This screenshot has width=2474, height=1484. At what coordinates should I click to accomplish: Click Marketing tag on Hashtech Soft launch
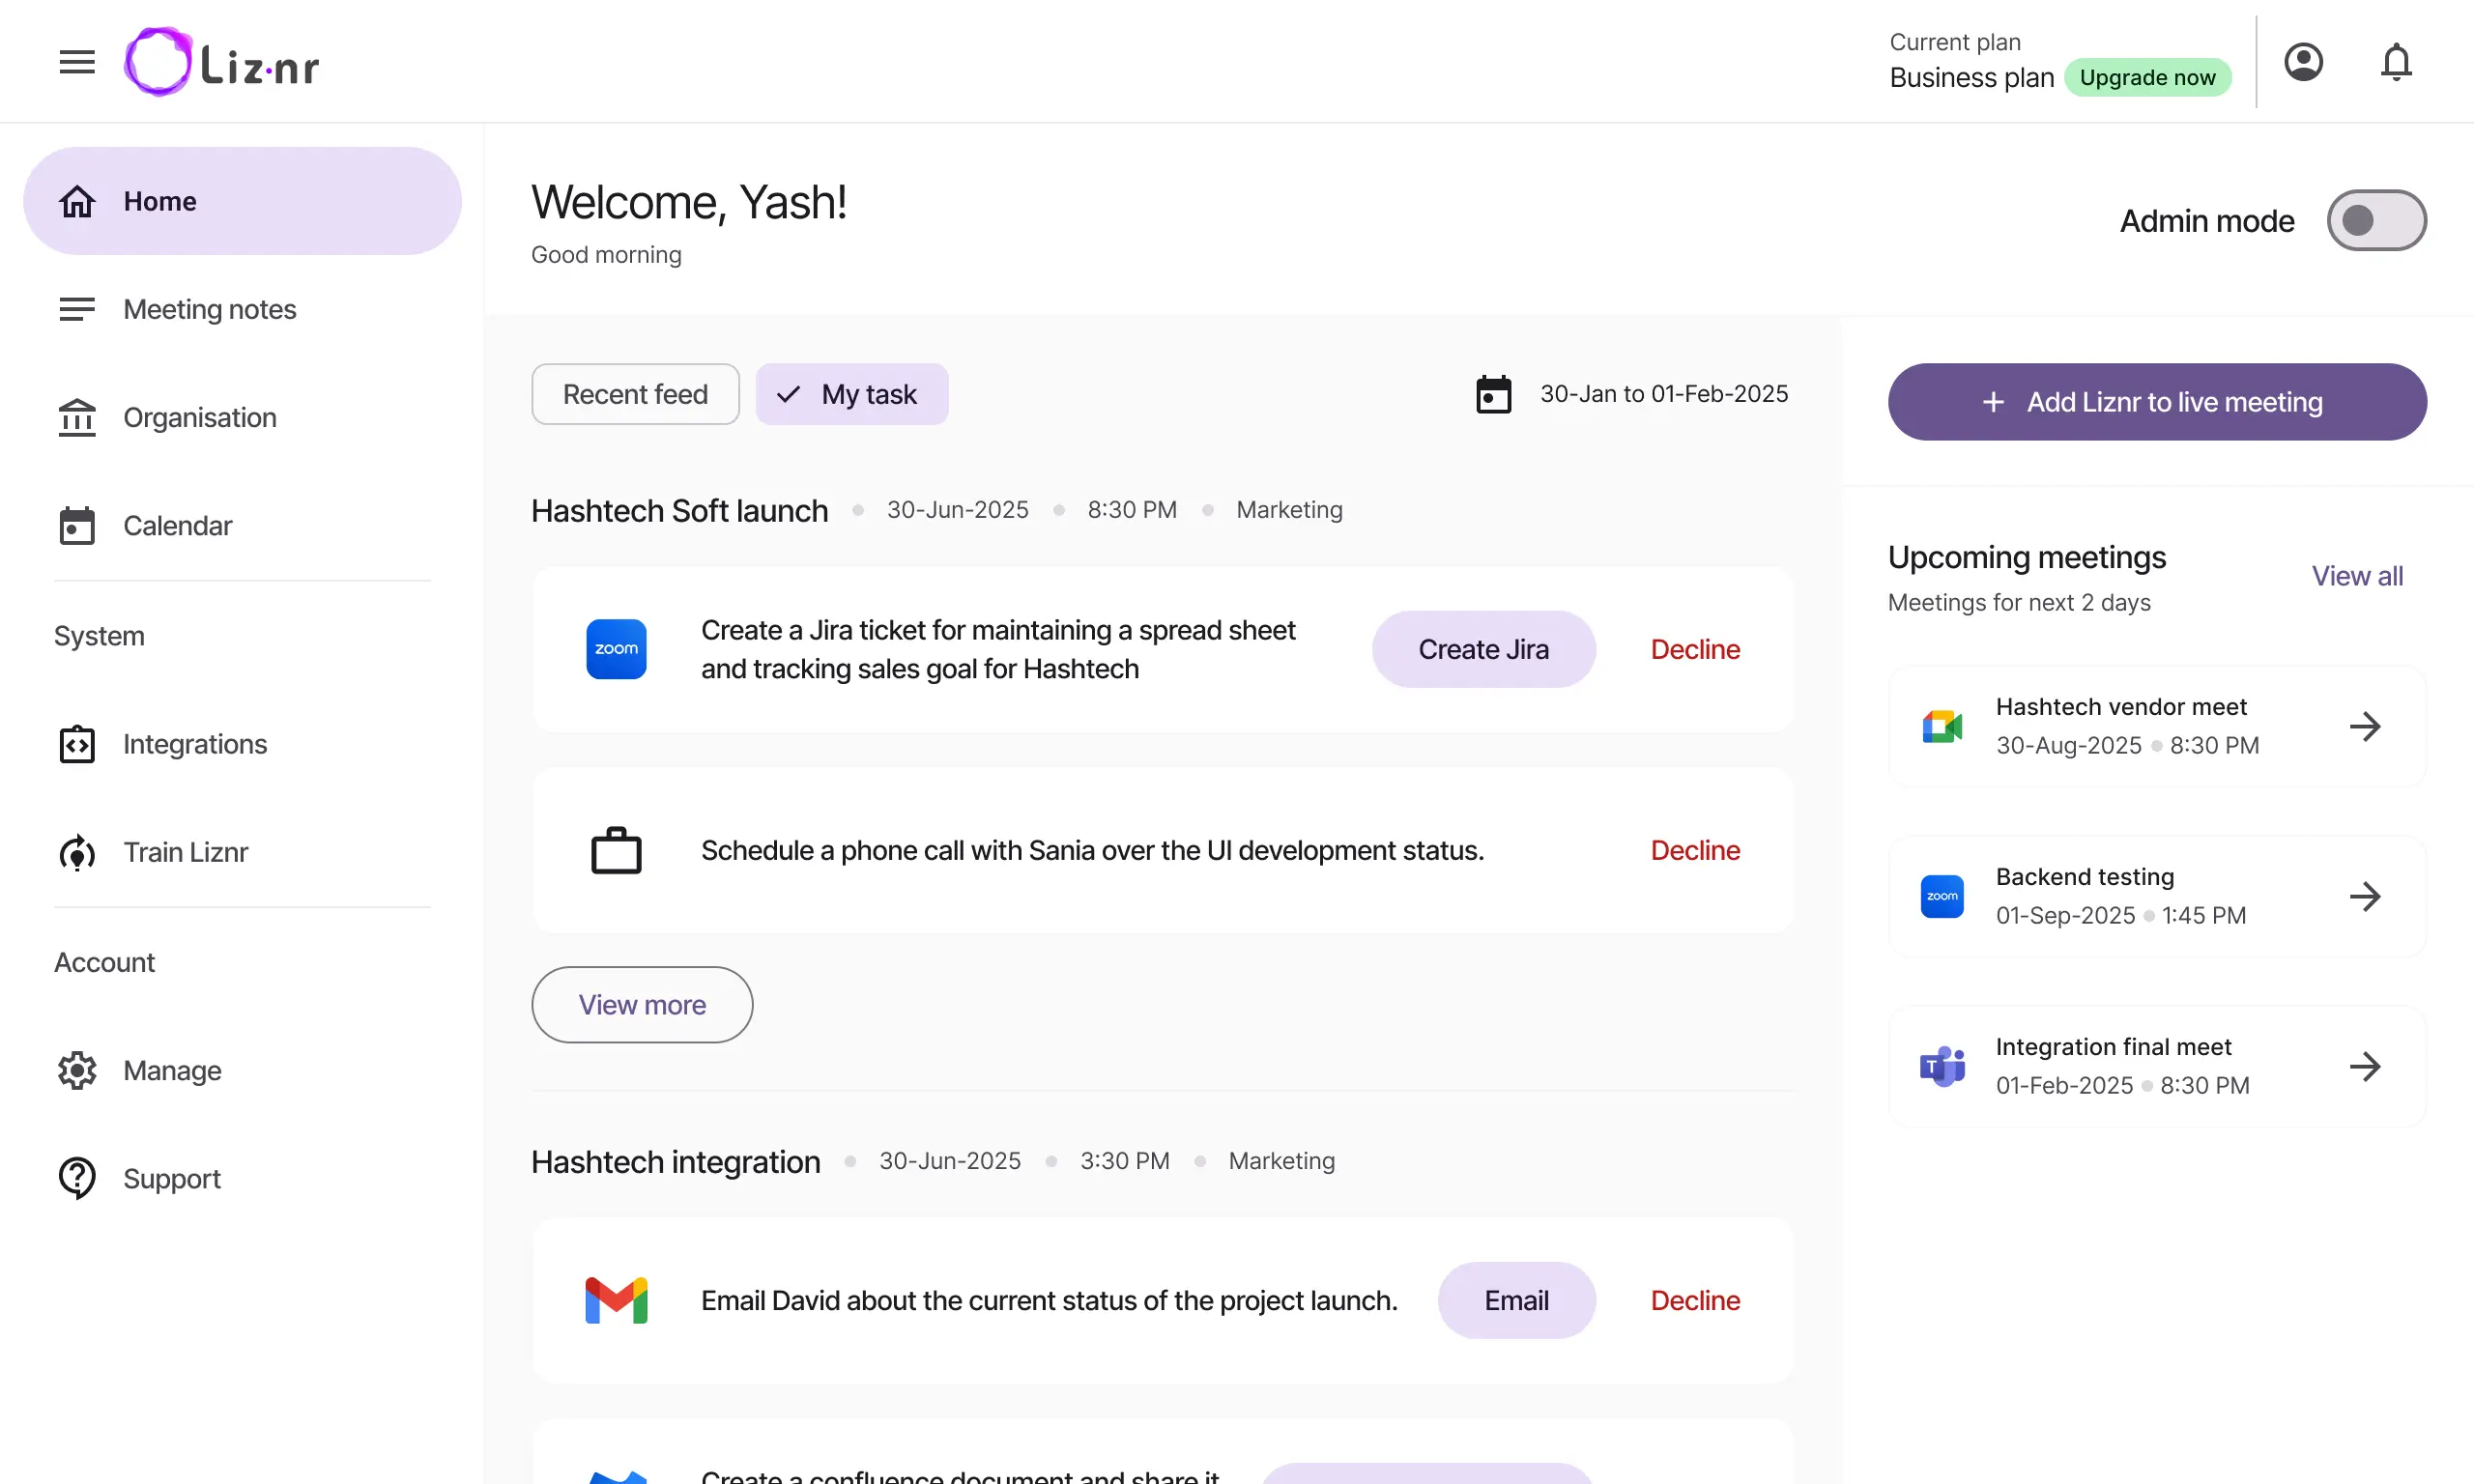(1289, 510)
